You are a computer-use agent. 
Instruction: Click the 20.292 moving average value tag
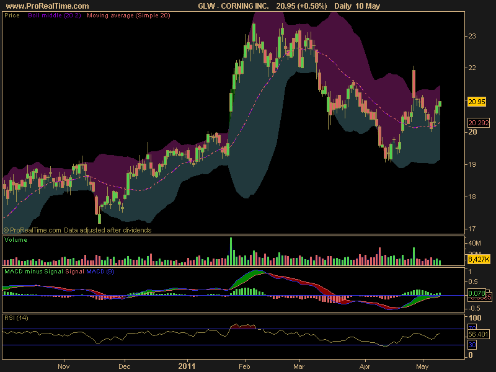coord(479,123)
